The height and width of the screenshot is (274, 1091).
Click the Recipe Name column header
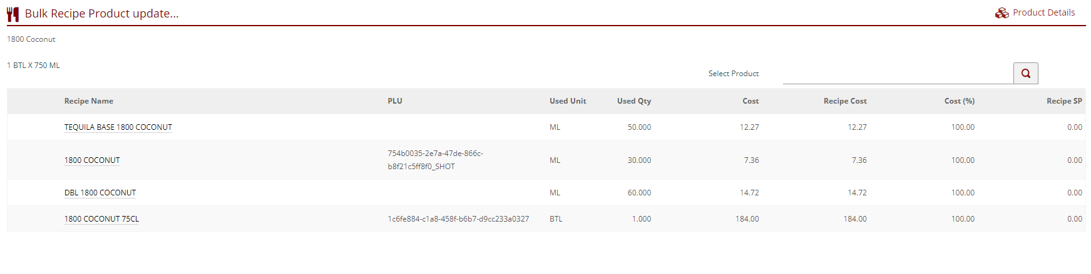[89, 101]
